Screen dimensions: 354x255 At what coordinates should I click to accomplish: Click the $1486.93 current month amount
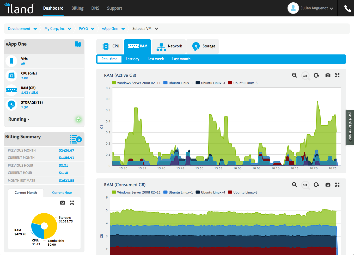(x=66, y=158)
